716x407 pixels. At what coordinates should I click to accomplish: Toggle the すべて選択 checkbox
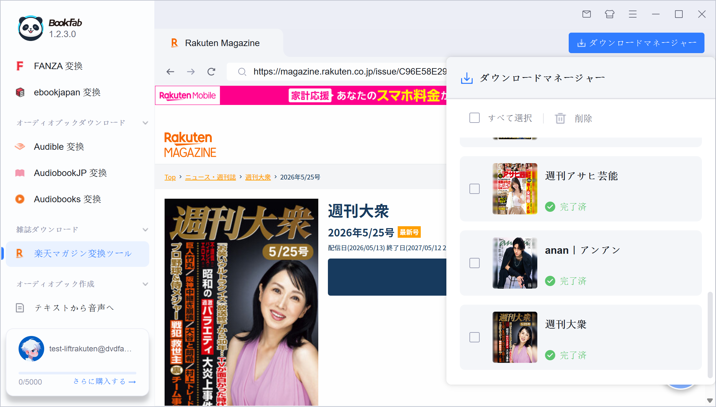[475, 118]
